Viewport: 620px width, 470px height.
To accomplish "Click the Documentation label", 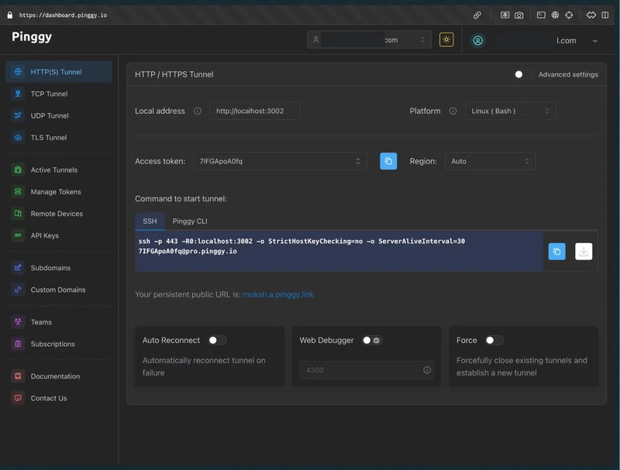I will point(55,376).
